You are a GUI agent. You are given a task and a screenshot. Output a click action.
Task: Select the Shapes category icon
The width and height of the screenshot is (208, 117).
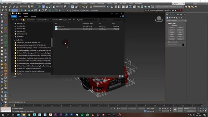coord(170,18)
